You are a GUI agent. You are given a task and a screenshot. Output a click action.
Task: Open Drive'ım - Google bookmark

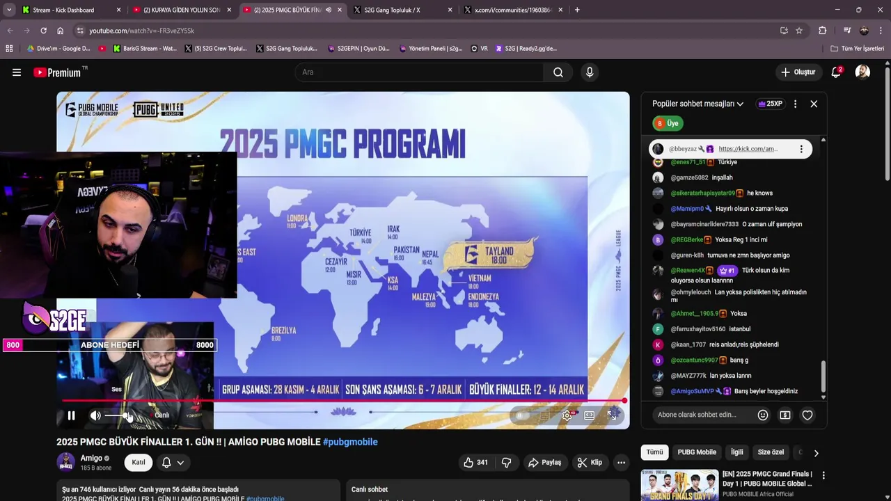[58, 49]
